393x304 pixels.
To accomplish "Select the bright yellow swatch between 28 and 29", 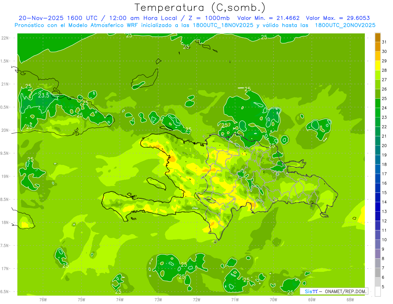I will [378, 66].
